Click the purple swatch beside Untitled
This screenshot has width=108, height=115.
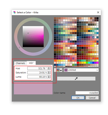[66, 70]
